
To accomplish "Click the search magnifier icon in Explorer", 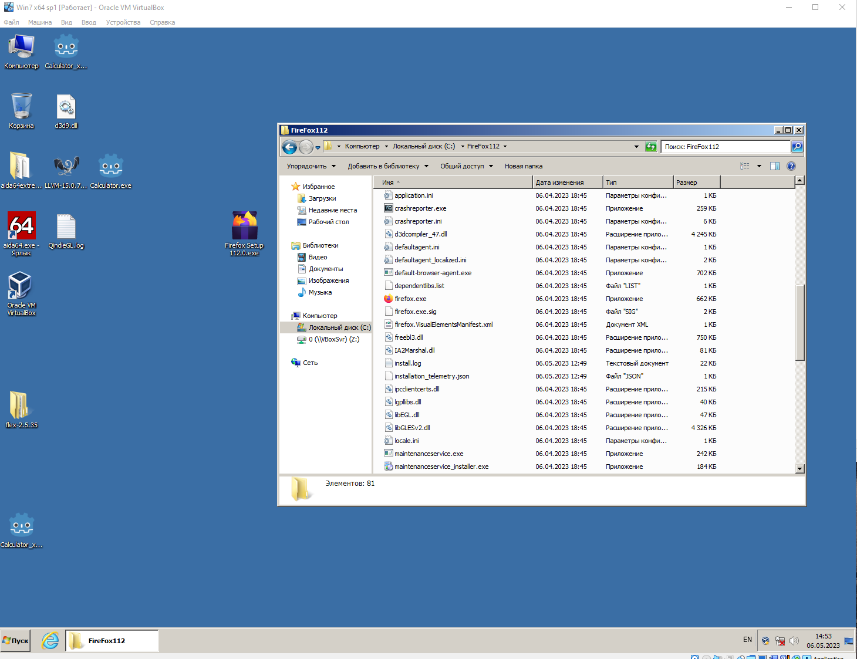I will point(797,147).
